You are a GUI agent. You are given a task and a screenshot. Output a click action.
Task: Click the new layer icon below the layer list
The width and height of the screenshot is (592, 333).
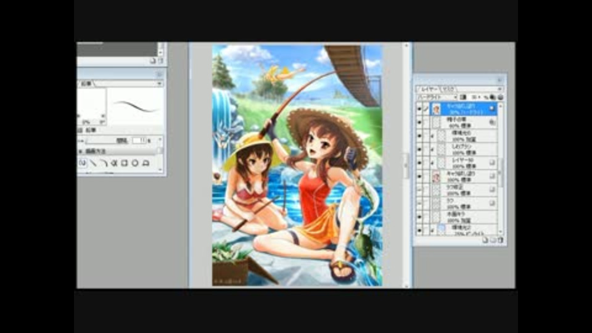pyautogui.click(x=485, y=240)
